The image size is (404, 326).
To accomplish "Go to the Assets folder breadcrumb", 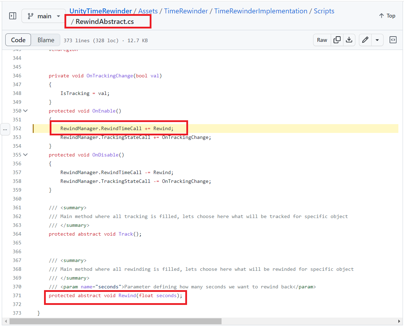I will coord(148,11).
